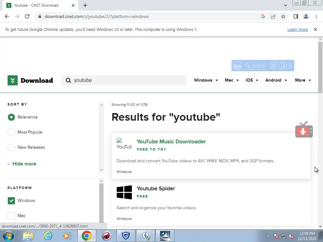Open Windows Media Player from taskbar
The width and height of the screenshot is (323, 242).
point(67,236)
